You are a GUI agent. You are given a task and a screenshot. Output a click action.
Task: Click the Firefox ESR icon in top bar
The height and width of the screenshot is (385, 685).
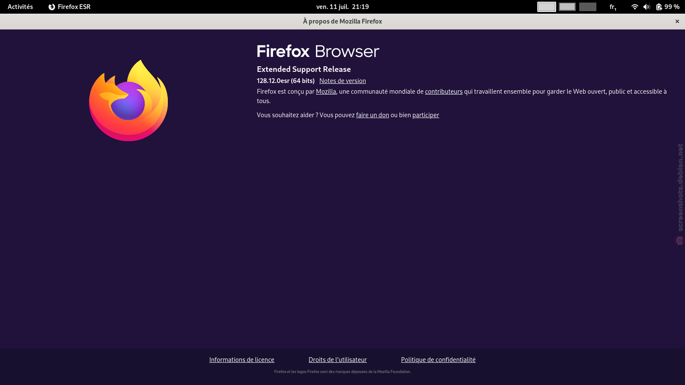pos(52,7)
